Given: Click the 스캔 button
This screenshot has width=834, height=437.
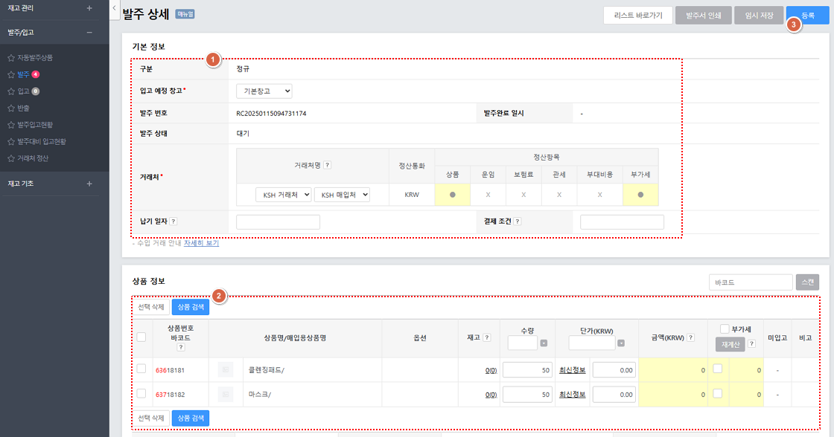Looking at the screenshot, I should 807,282.
